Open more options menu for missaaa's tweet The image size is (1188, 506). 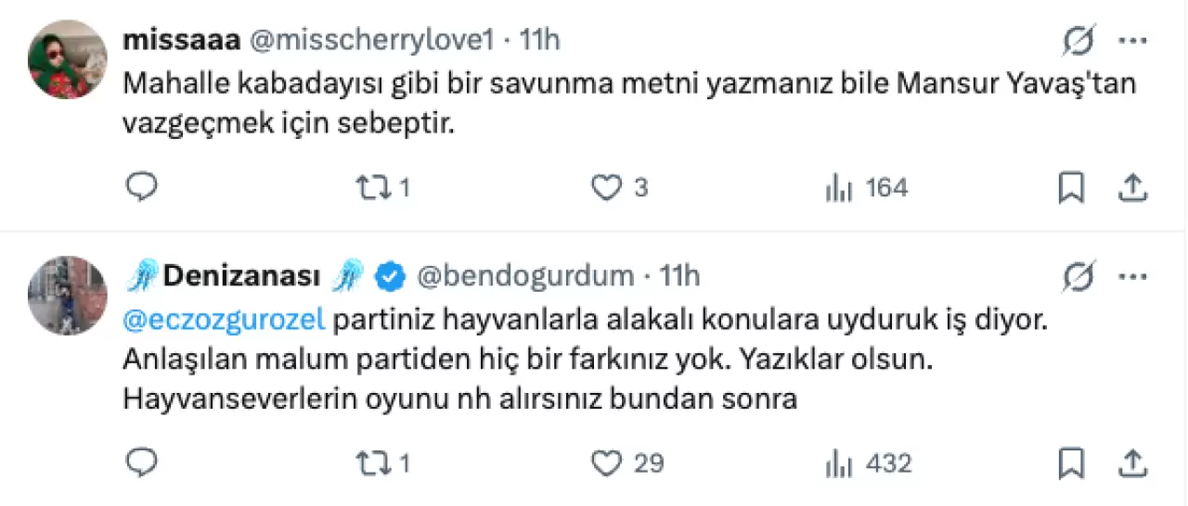(x=1134, y=42)
